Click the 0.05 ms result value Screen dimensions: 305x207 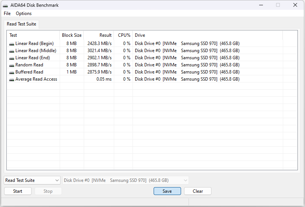click(x=104, y=79)
